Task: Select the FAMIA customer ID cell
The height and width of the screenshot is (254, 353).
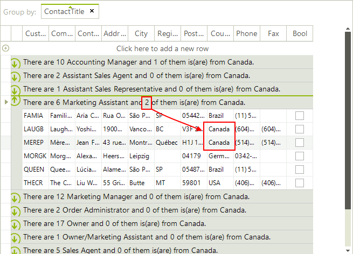Action: (x=36, y=116)
